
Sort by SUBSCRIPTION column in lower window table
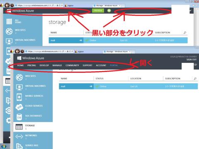[x=172, y=79]
